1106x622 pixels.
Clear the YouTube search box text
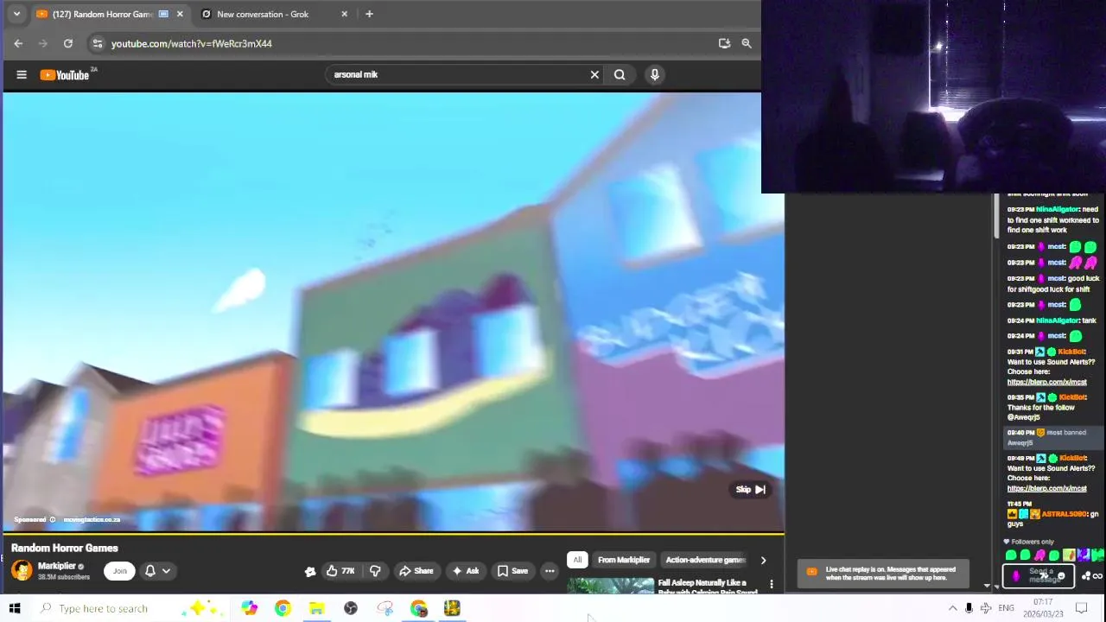click(594, 74)
